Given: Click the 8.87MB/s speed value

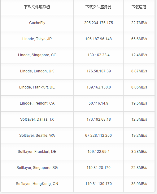Looking at the screenshot, I should 139,71.
